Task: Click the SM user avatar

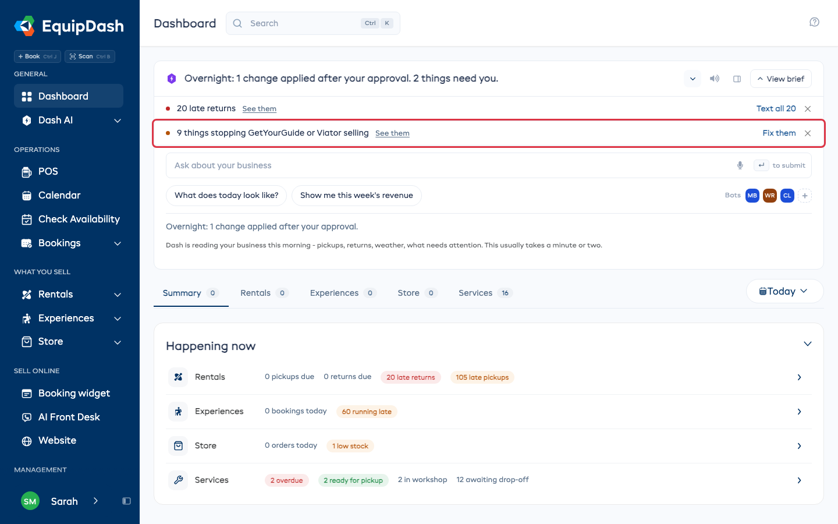Action: pyautogui.click(x=30, y=501)
